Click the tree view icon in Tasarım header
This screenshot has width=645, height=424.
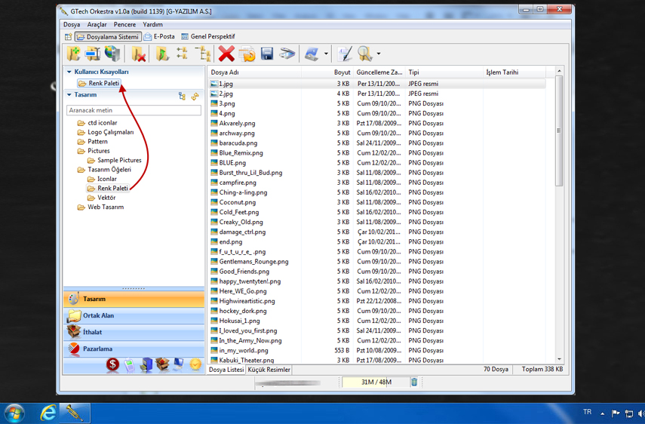pyautogui.click(x=182, y=96)
